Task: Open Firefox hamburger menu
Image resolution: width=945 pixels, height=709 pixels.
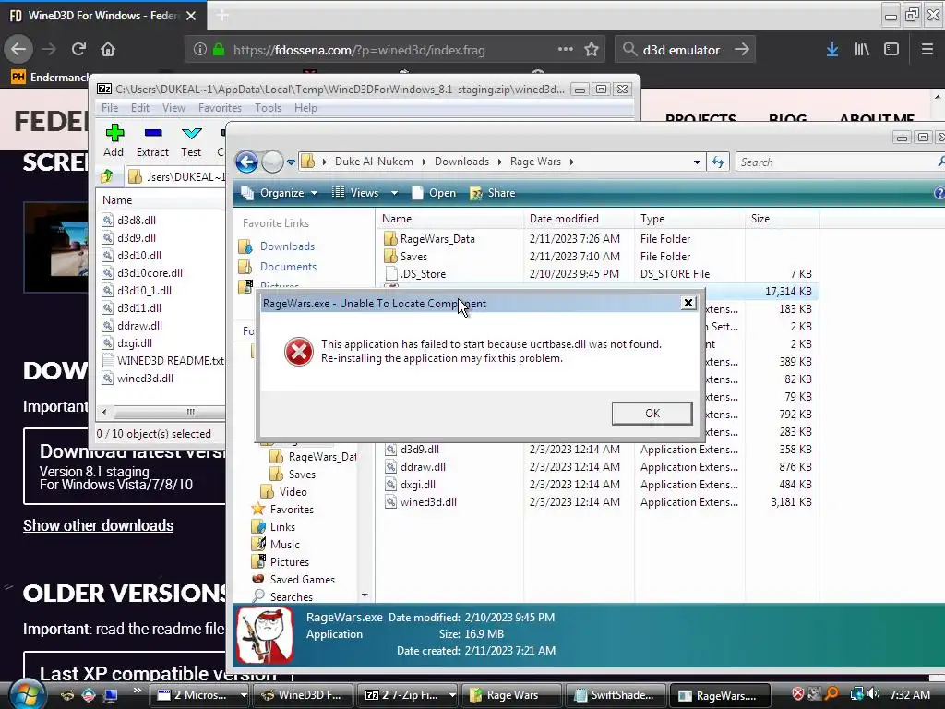Action: coord(927,50)
